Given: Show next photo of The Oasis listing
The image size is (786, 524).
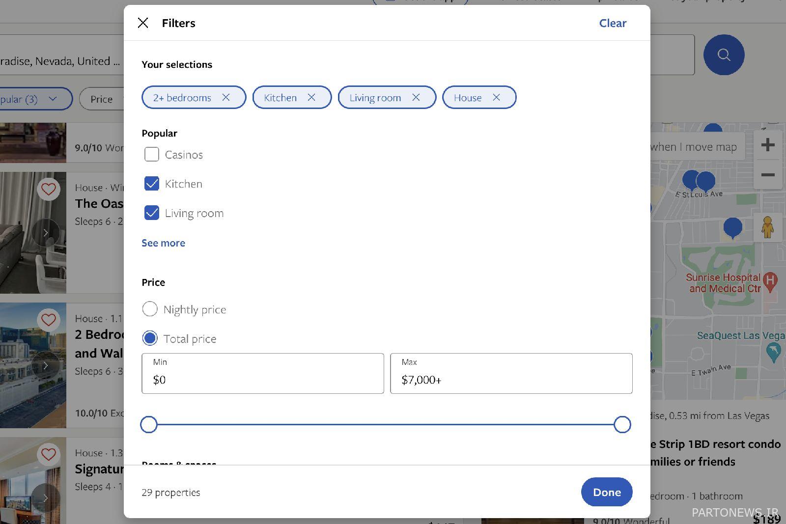Looking at the screenshot, I should point(46,232).
